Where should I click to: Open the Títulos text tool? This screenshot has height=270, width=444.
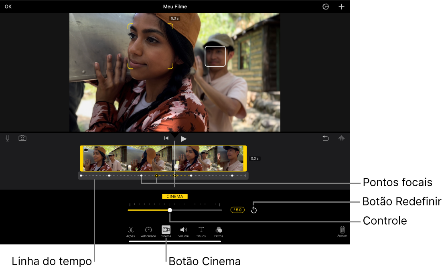click(201, 232)
